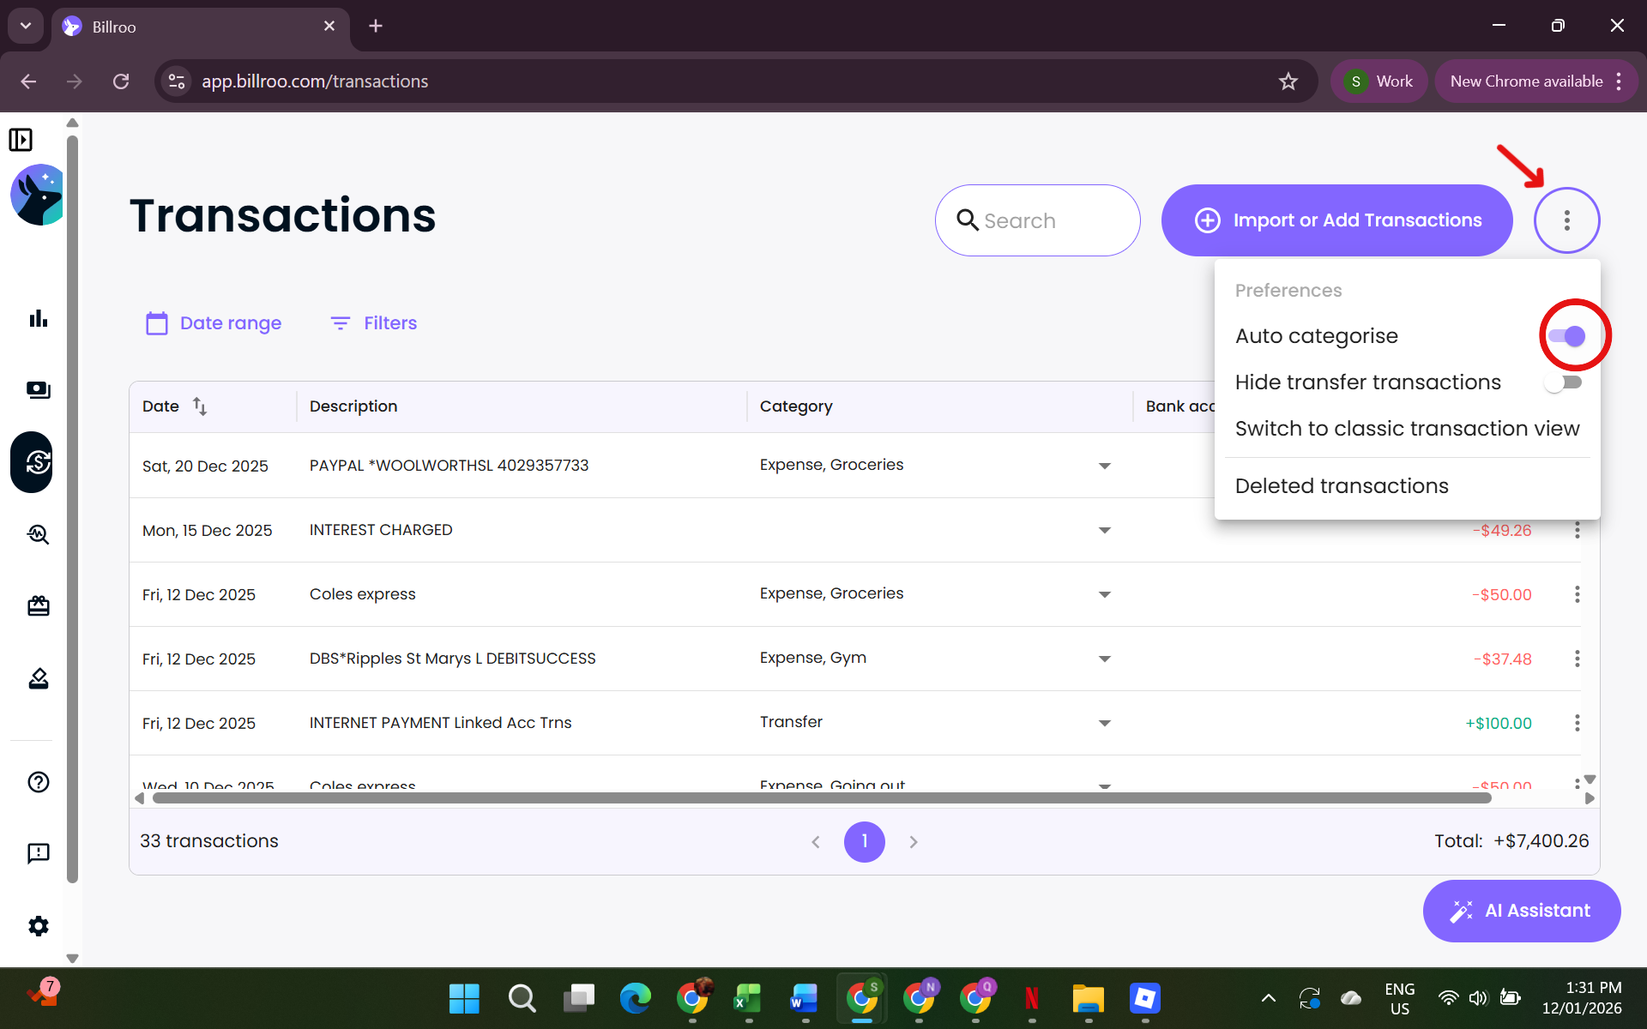Open the three-dot preferences menu button
Image resolution: width=1647 pixels, height=1029 pixels.
[x=1566, y=220]
